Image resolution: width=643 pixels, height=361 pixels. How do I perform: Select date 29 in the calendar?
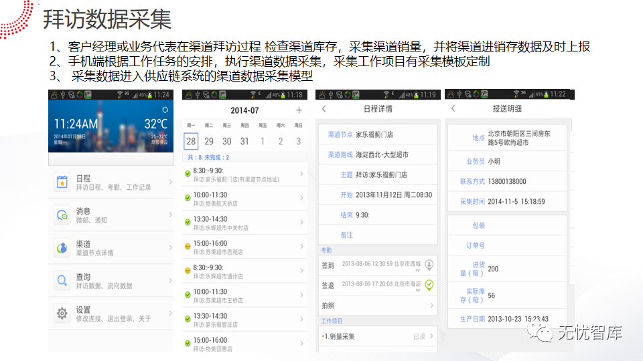209,141
